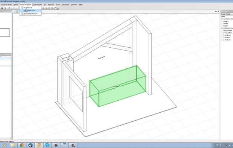Choose Horizontal Measure menu entry

pyautogui.click(x=30, y=14)
